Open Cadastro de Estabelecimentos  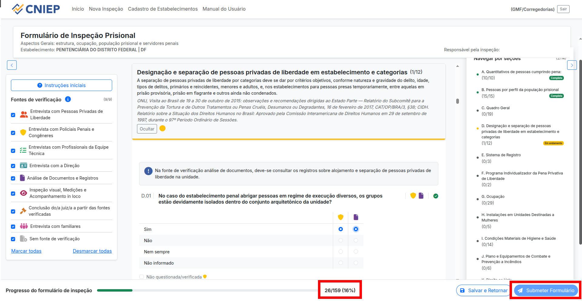163,9
